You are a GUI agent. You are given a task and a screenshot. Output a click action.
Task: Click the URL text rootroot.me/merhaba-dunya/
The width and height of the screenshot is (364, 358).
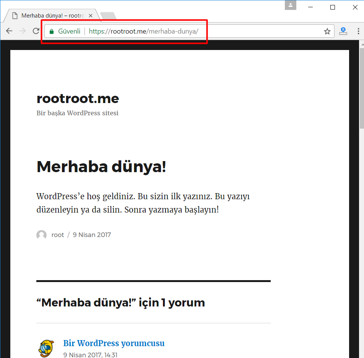144,31
